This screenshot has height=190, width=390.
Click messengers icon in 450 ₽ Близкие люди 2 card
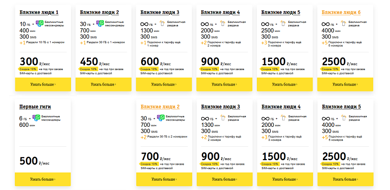tap(100, 23)
